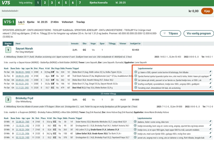Sort by Innsats column header
Screen dimensions: 214x142
pyautogui.click(x=75, y=43)
